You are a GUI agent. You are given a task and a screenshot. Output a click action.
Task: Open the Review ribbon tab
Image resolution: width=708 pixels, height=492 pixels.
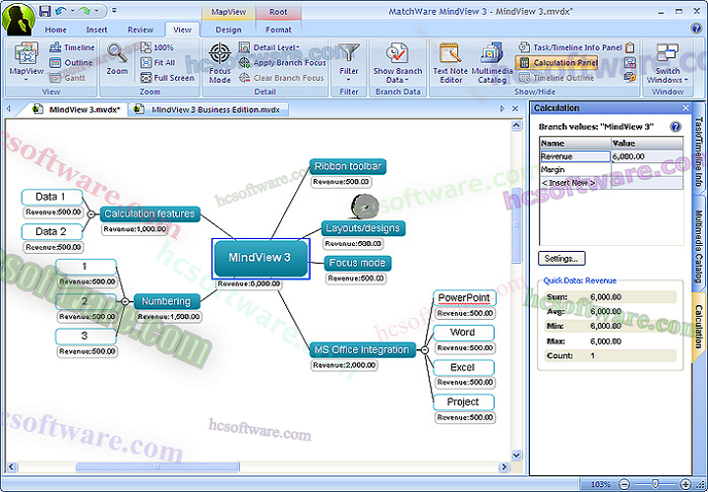tap(141, 30)
